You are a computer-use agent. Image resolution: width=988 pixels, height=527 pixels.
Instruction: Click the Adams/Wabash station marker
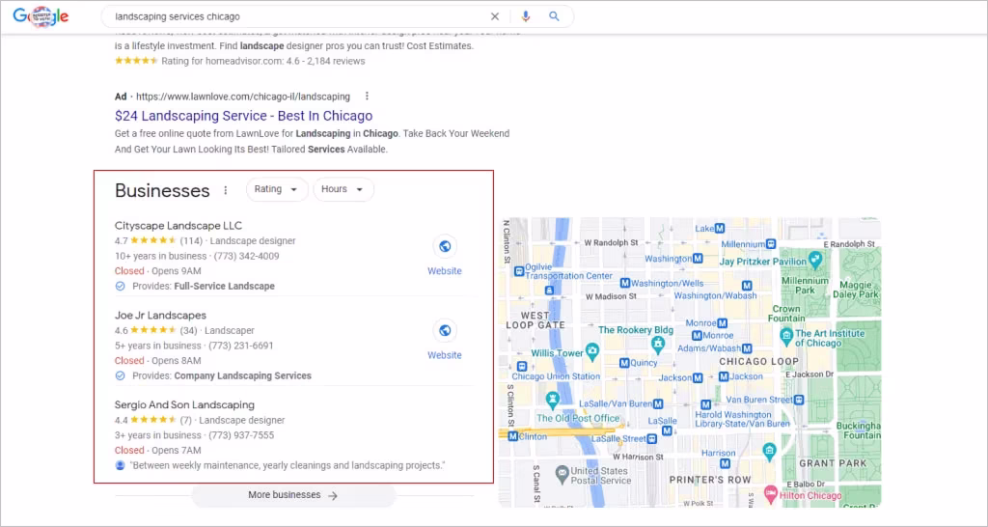tap(747, 348)
